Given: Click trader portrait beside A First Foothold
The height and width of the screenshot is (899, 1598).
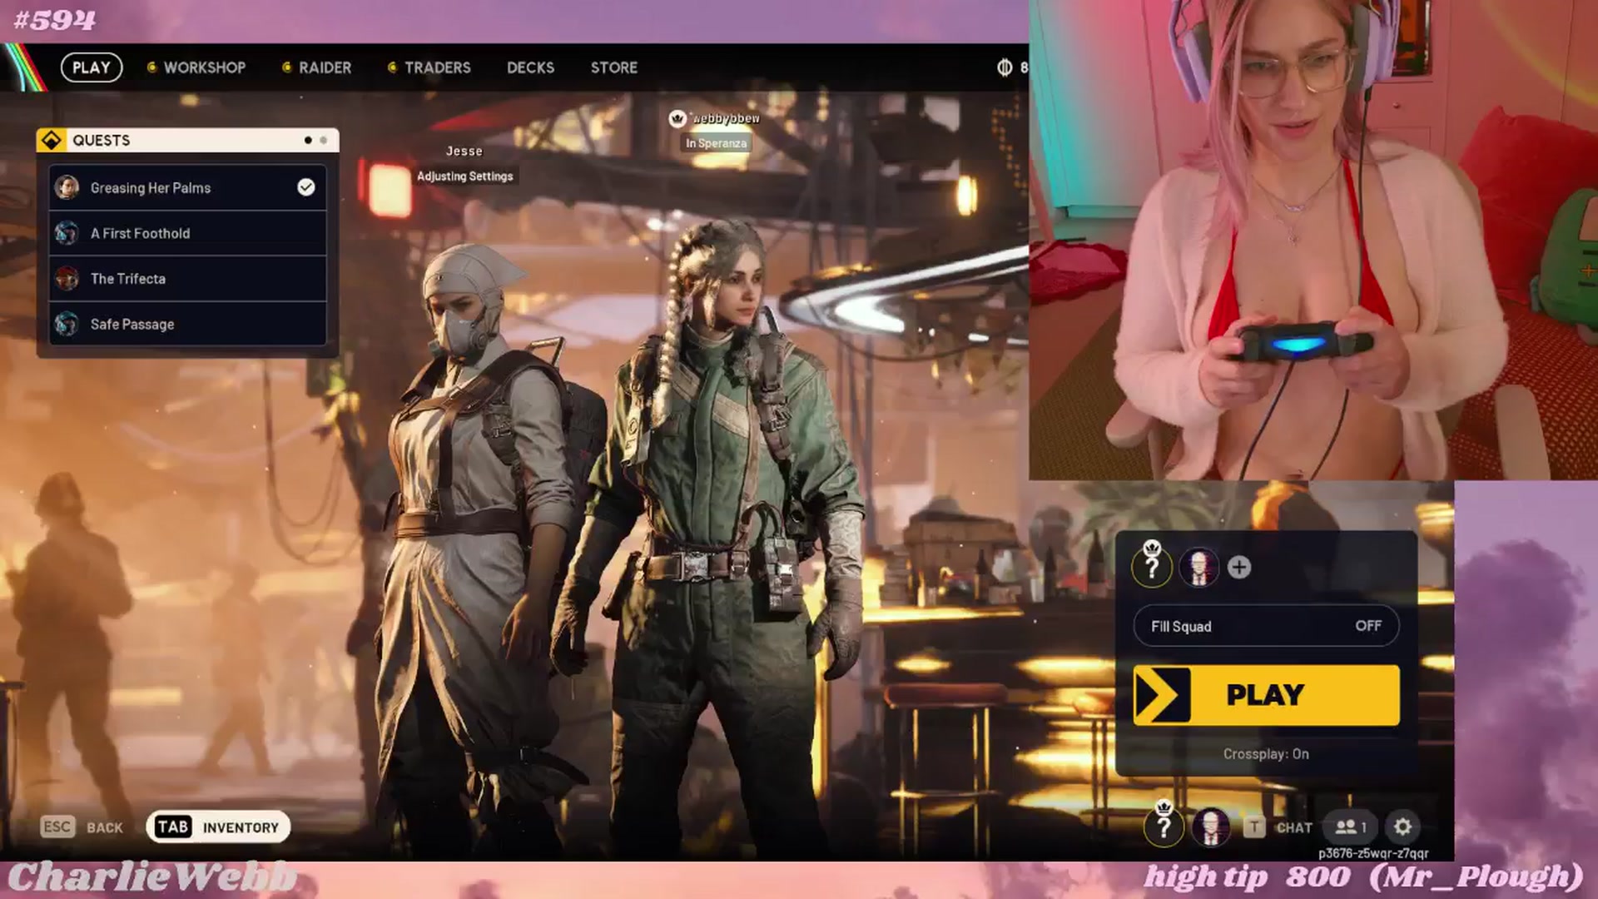Looking at the screenshot, I should pos(67,233).
